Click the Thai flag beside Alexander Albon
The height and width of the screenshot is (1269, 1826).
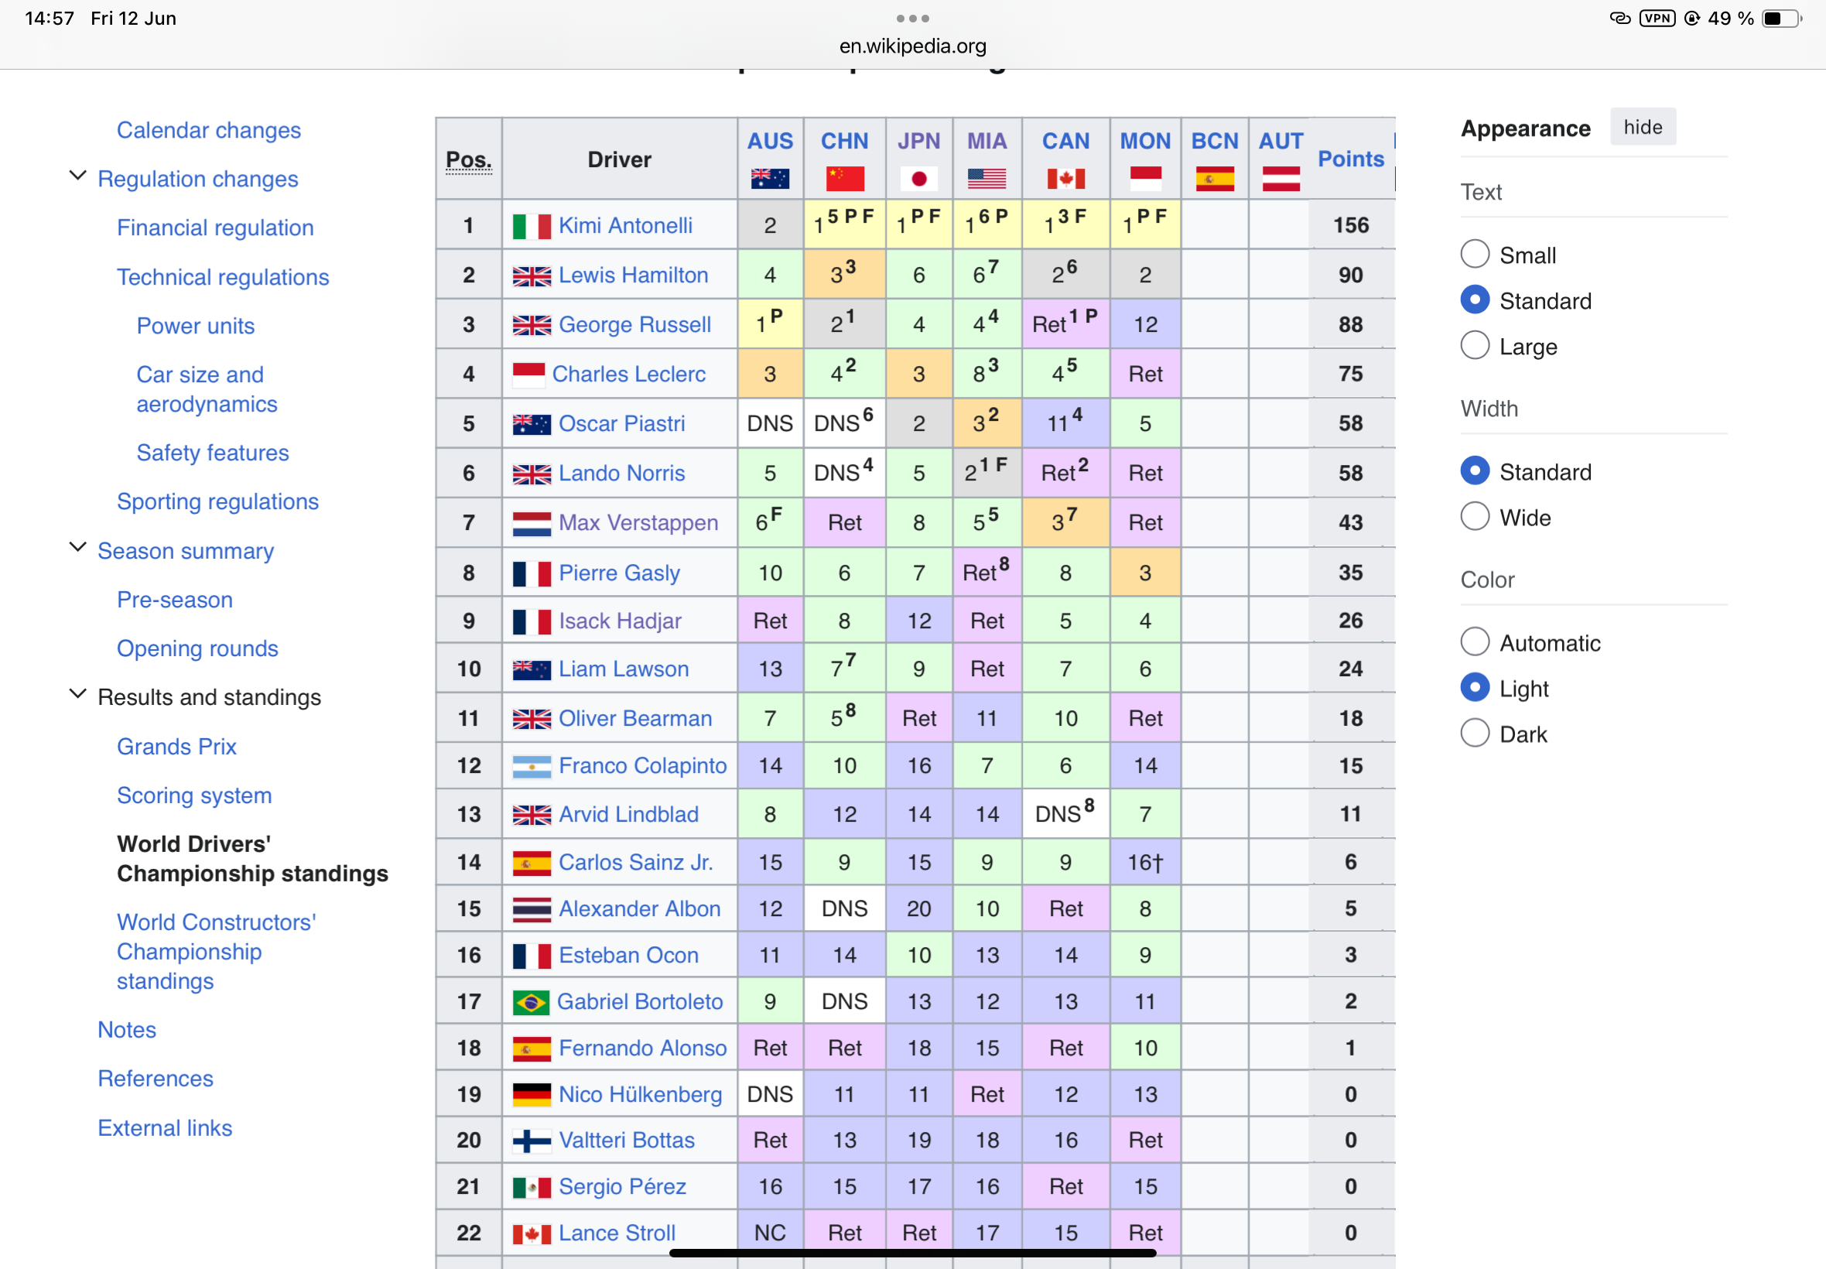pyautogui.click(x=532, y=909)
